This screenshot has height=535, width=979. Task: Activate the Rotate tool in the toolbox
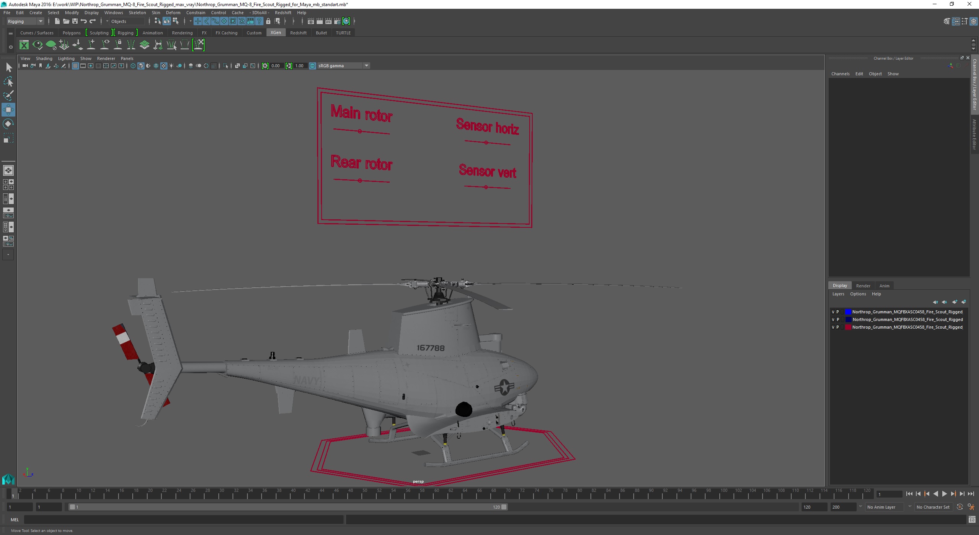(8, 124)
